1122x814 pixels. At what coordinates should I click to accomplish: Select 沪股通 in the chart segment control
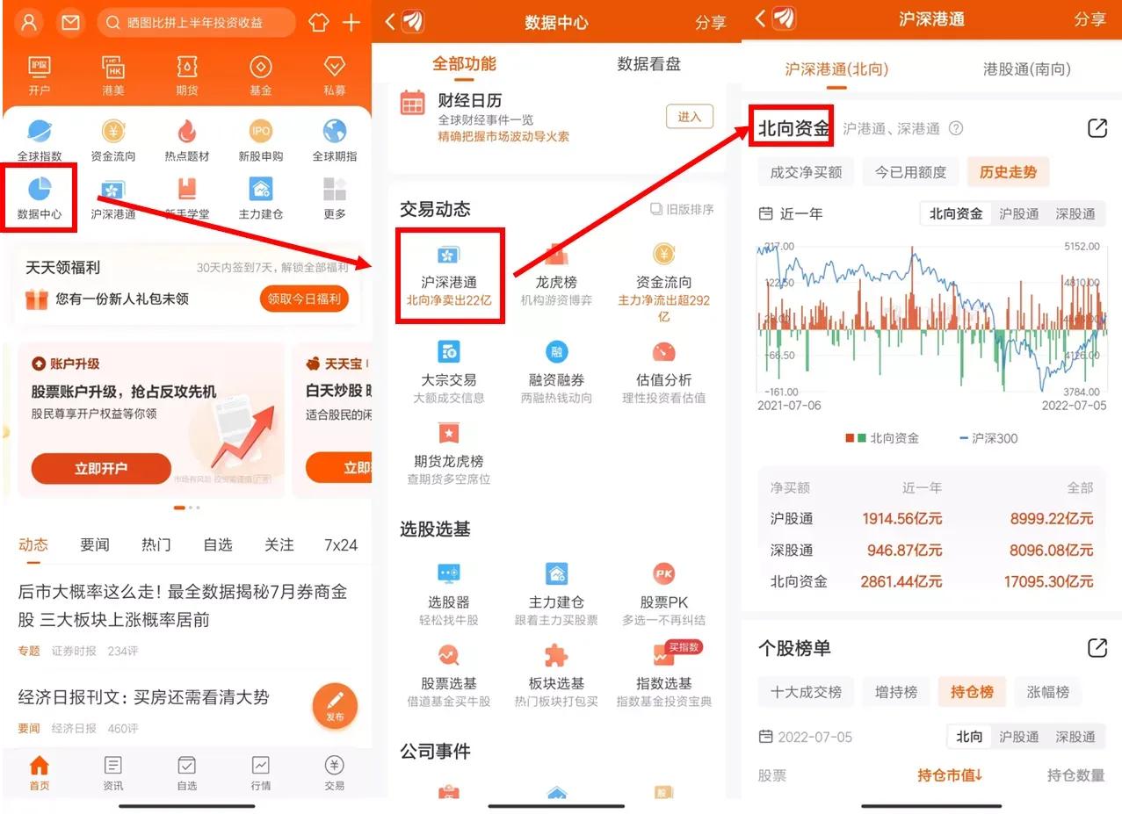pos(1015,213)
